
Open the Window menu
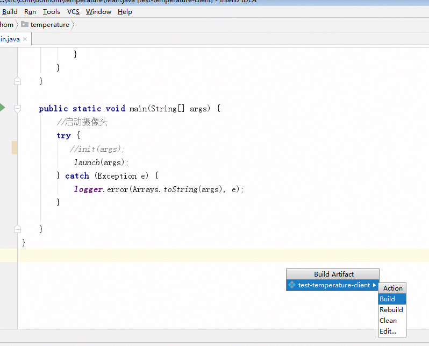pos(98,12)
